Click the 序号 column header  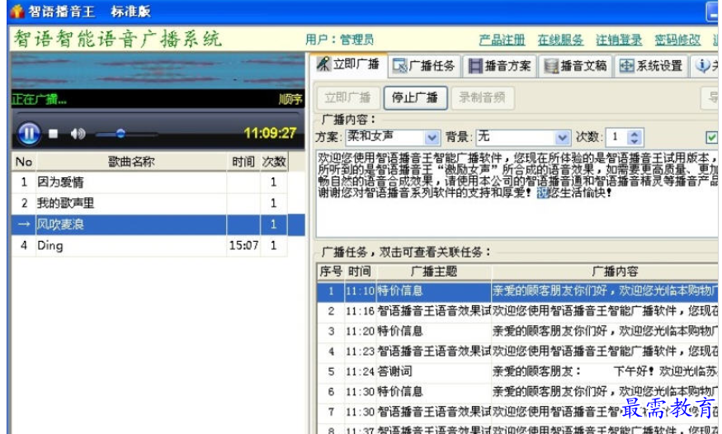click(331, 271)
